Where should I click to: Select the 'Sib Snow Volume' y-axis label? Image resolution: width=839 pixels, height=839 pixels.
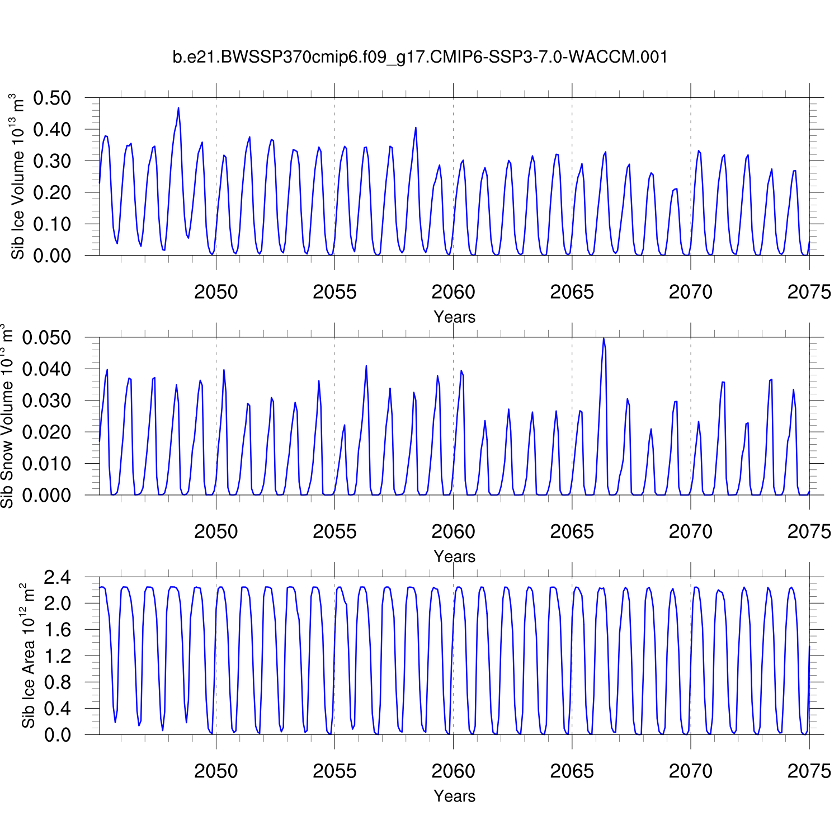pos(7,416)
